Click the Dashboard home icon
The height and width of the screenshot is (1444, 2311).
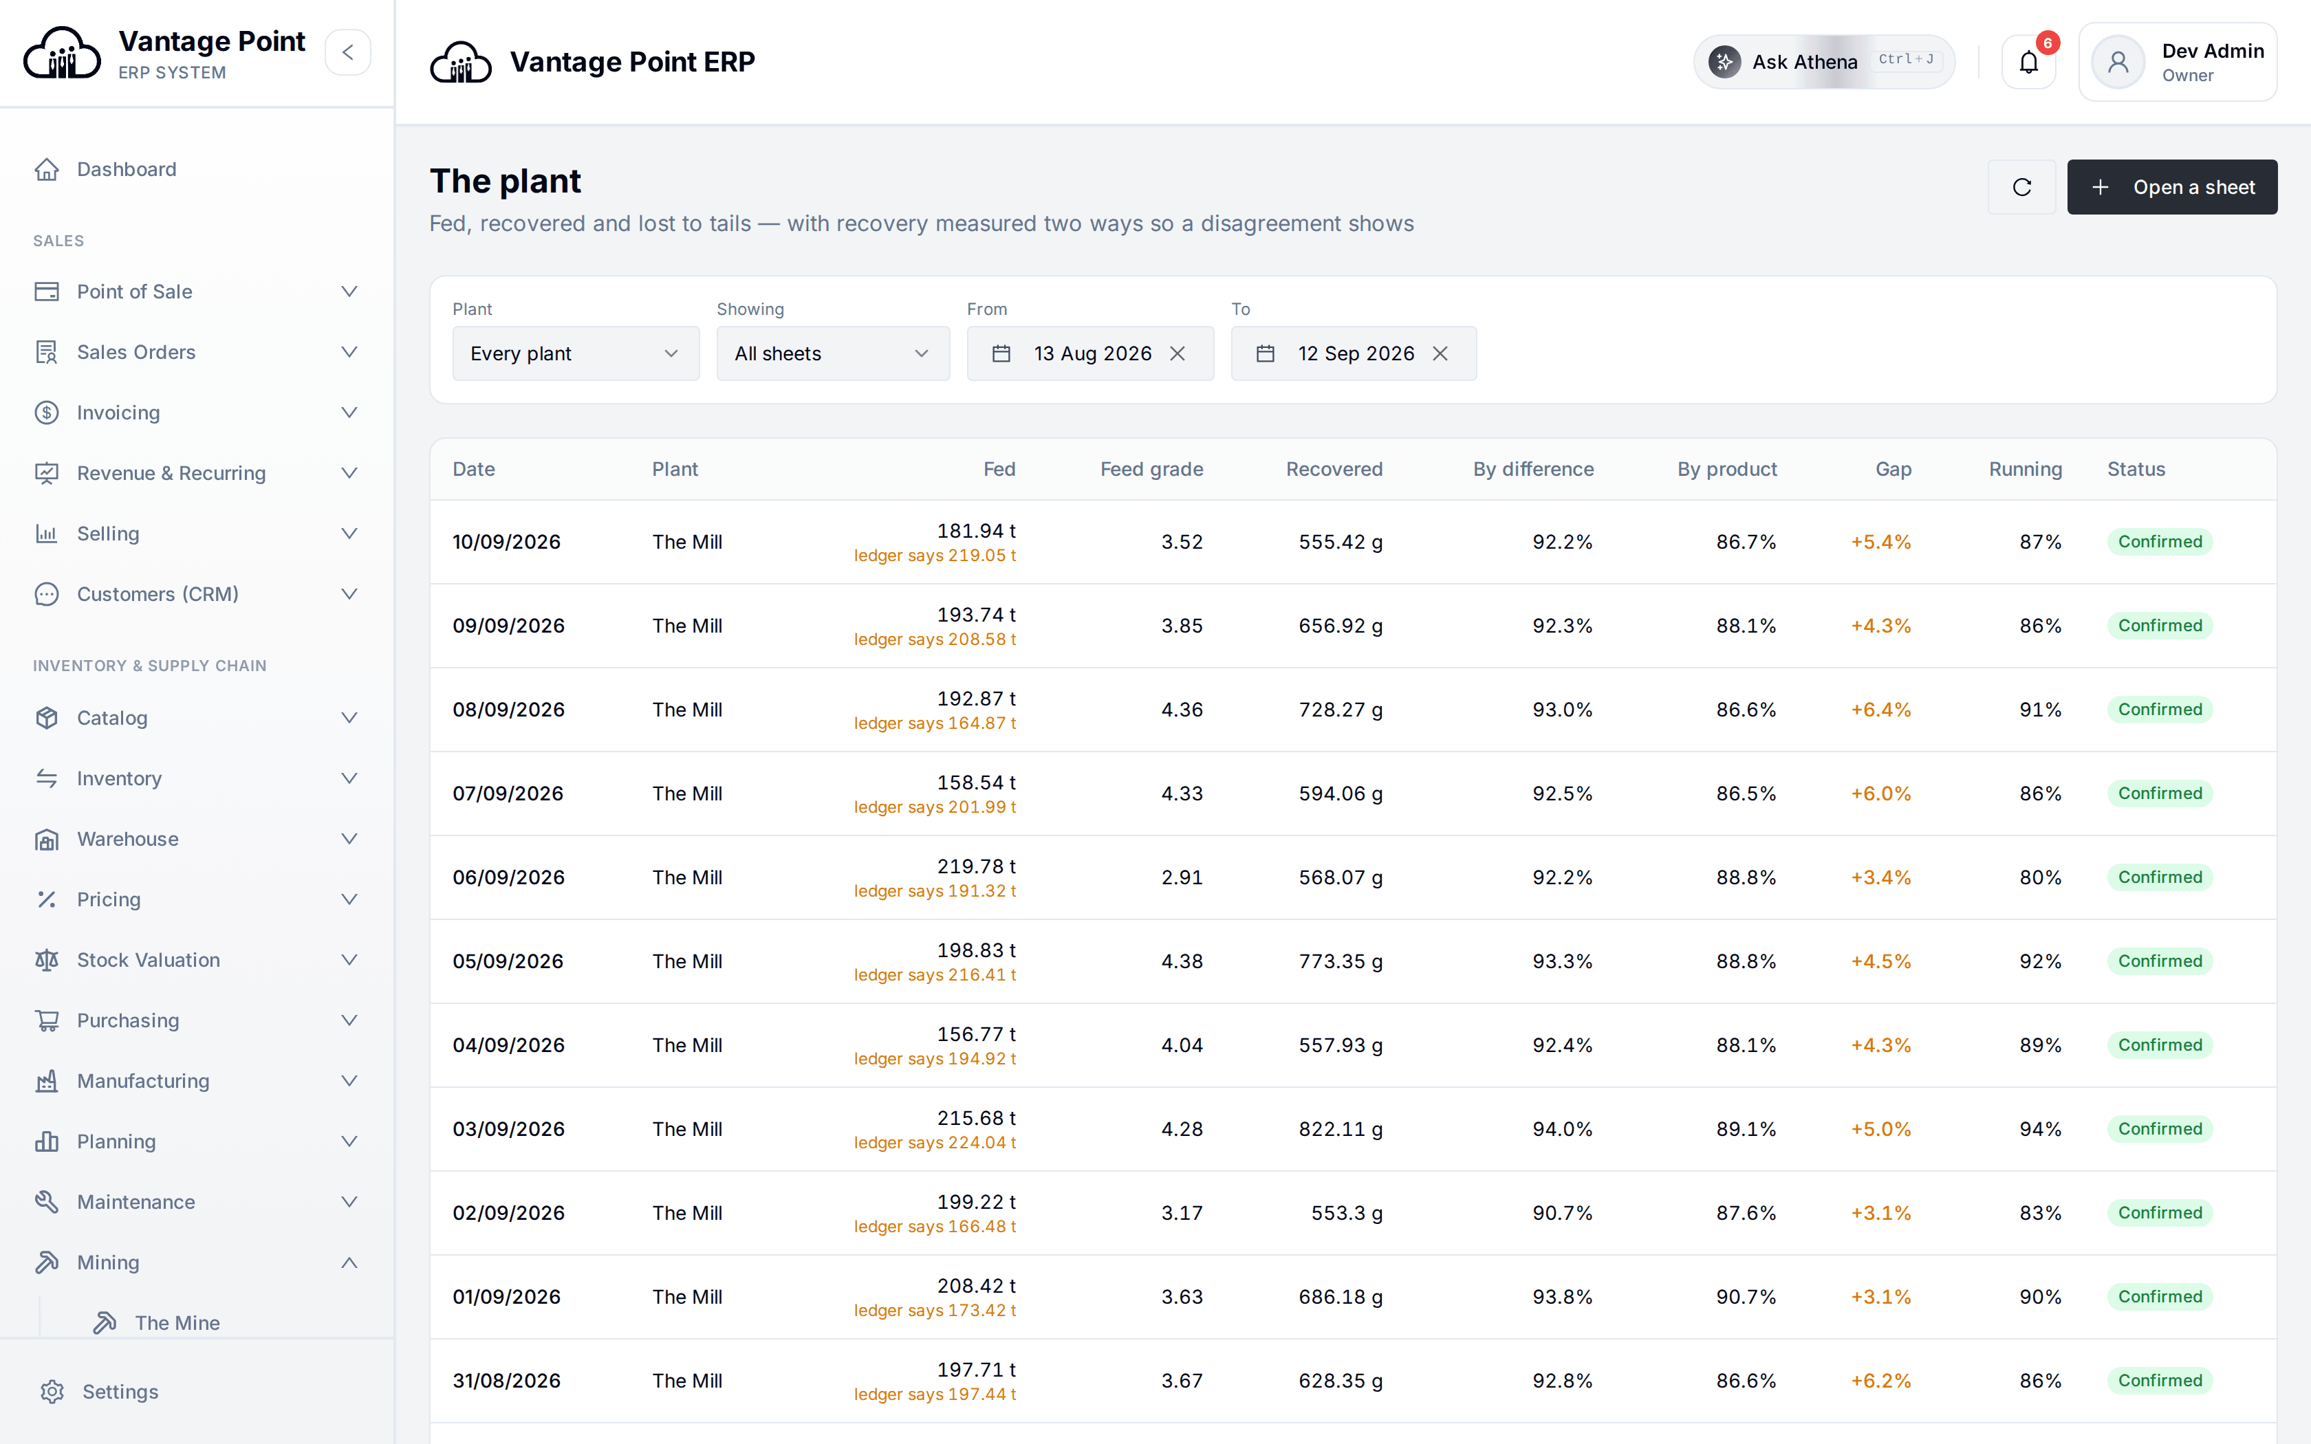[x=47, y=169]
